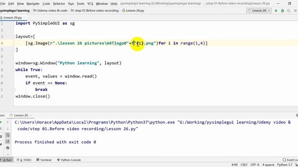The width and height of the screenshot is (298, 167).
Task: Open the View menu
Action: click(20, 4)
